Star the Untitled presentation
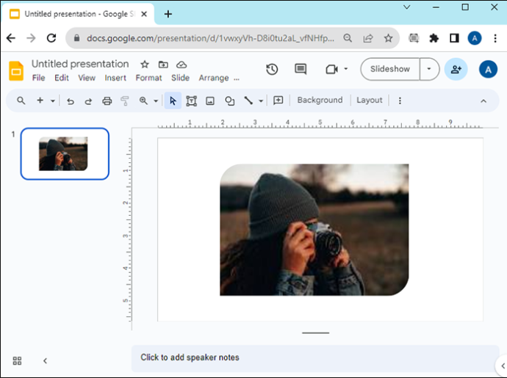Viewport: 507px width, 378px height. [x=145, y=65]
